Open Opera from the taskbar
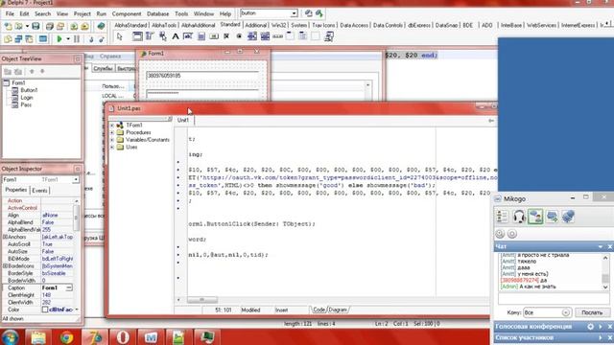This screenshot has width=614, height=345. [x=123, y=337]
